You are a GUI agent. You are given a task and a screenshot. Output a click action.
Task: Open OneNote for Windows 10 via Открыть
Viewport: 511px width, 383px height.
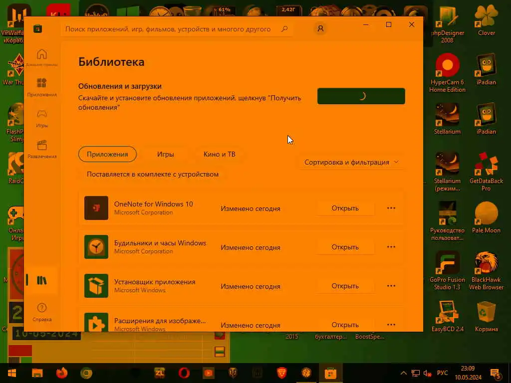point(345,208)
